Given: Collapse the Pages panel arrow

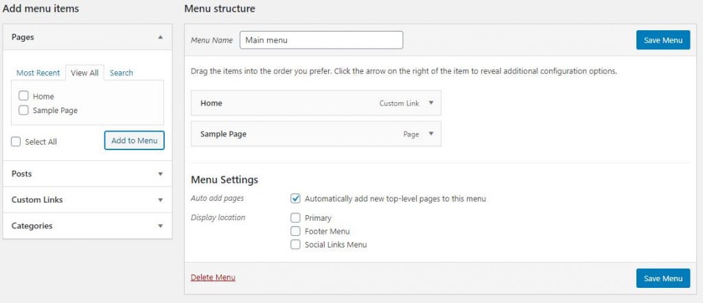Looking at the screenshot, I should pyautogui.click(x=161, y=37).
